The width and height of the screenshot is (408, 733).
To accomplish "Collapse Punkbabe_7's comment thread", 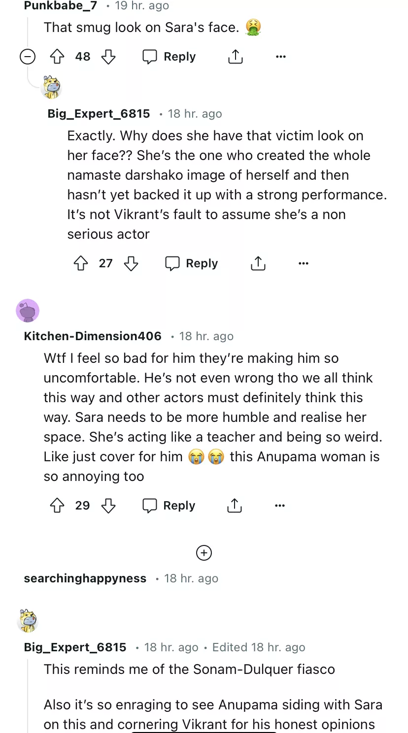I will [x=28, y=57].
